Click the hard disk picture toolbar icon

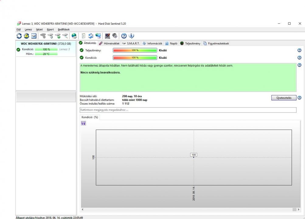34,36
